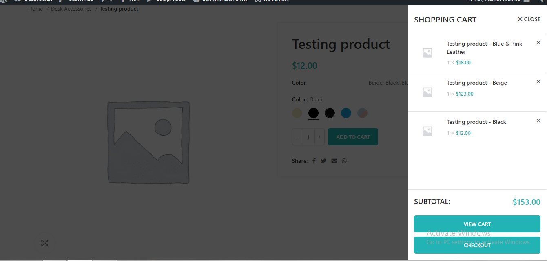Open Testing product - Black link
Image resolution: width=547 pixels, height=261 pixels.
[x=476, y=122]
